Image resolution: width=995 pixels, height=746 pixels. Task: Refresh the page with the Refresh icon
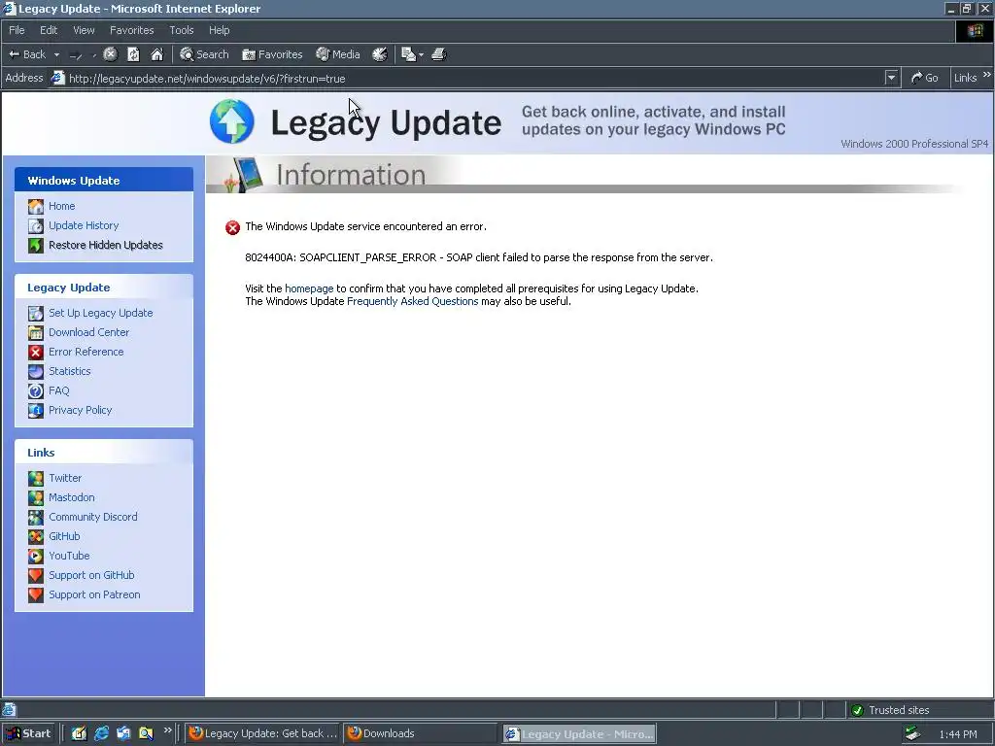pyautogui.click(x=133, y=54)
